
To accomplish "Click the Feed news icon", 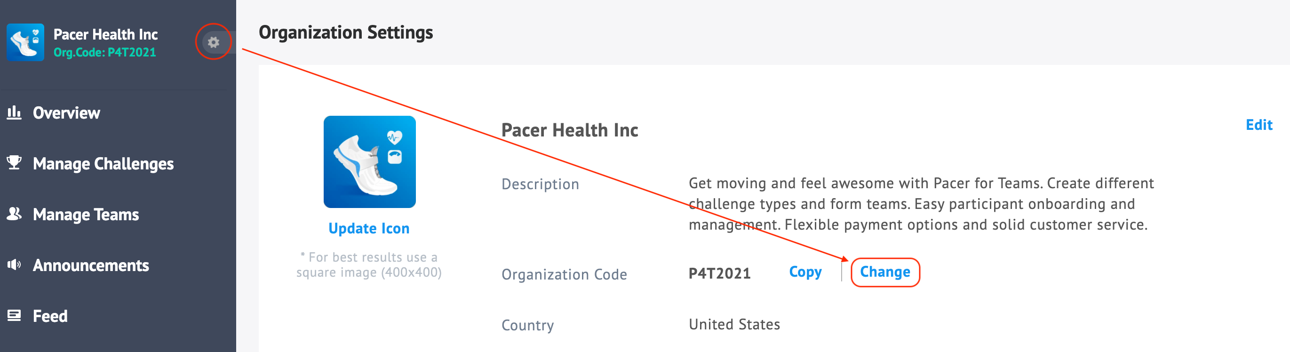I will pos(14,315).
